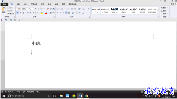Click the enclosed characters circle icon
The image size is (177, 99).
tap(53, 13)
